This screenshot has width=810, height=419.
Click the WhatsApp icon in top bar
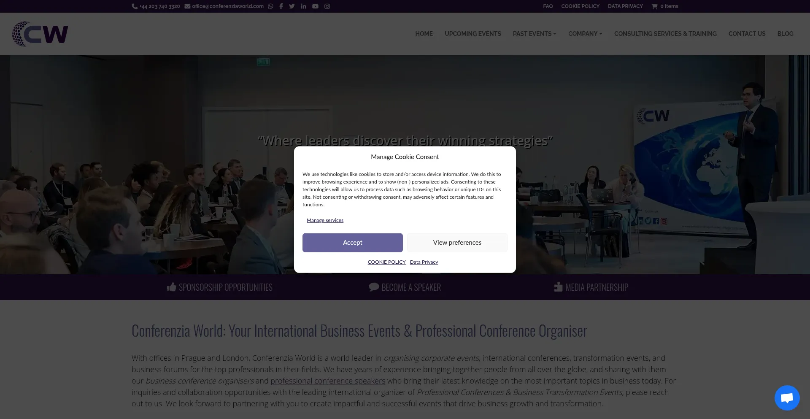point(270,6)
